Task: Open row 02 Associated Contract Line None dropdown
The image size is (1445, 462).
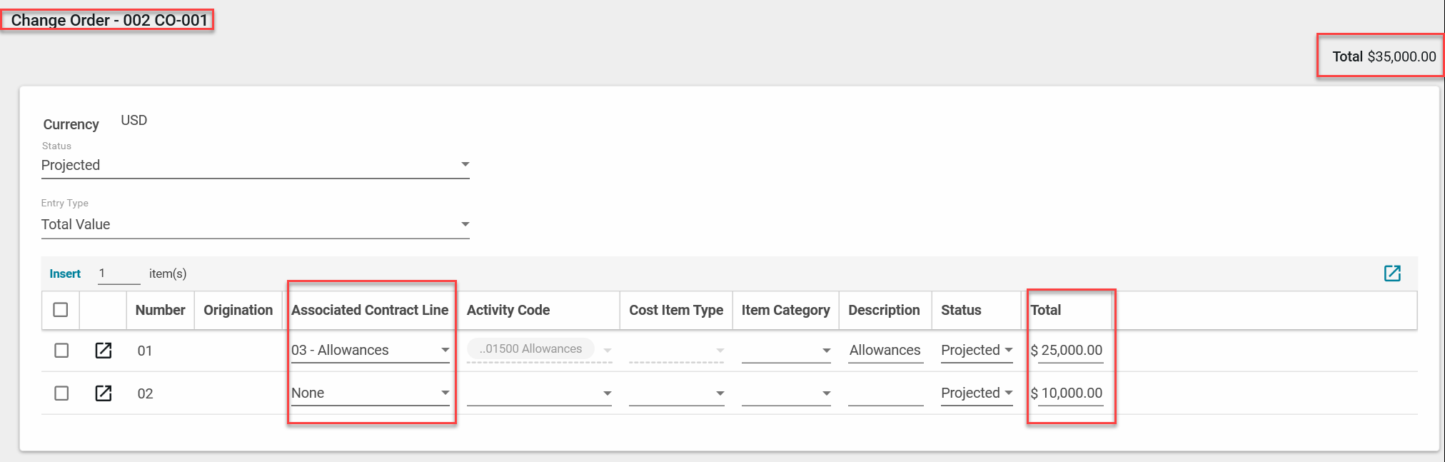Action: [370, 393]
